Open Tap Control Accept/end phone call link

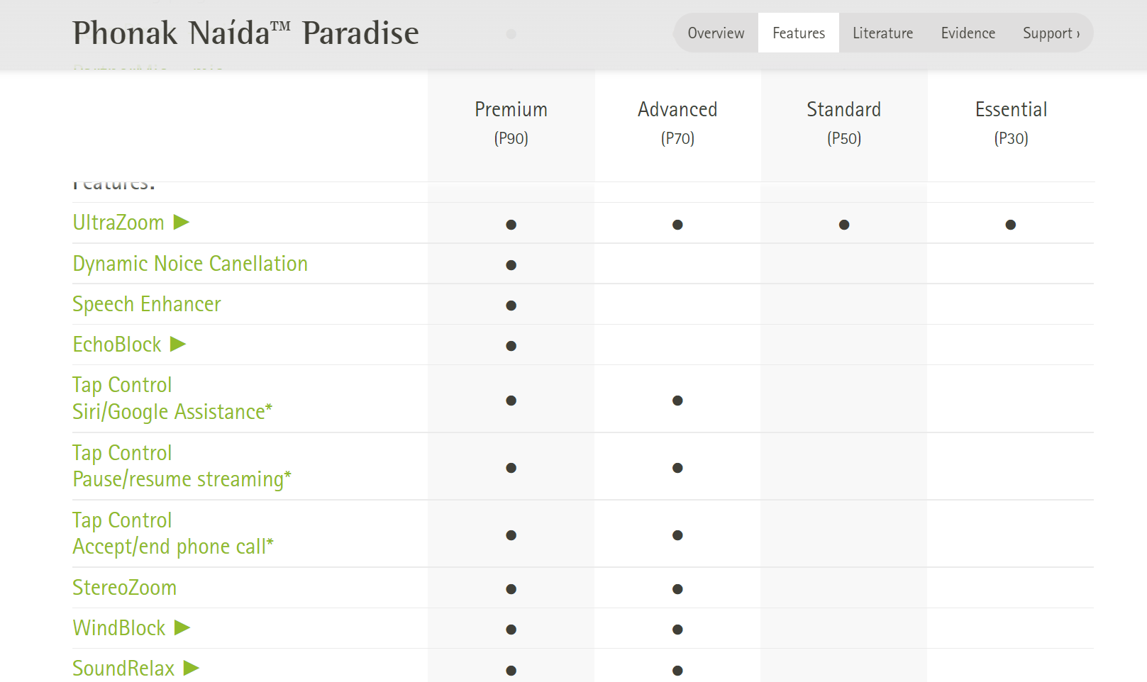click(173, 533)
